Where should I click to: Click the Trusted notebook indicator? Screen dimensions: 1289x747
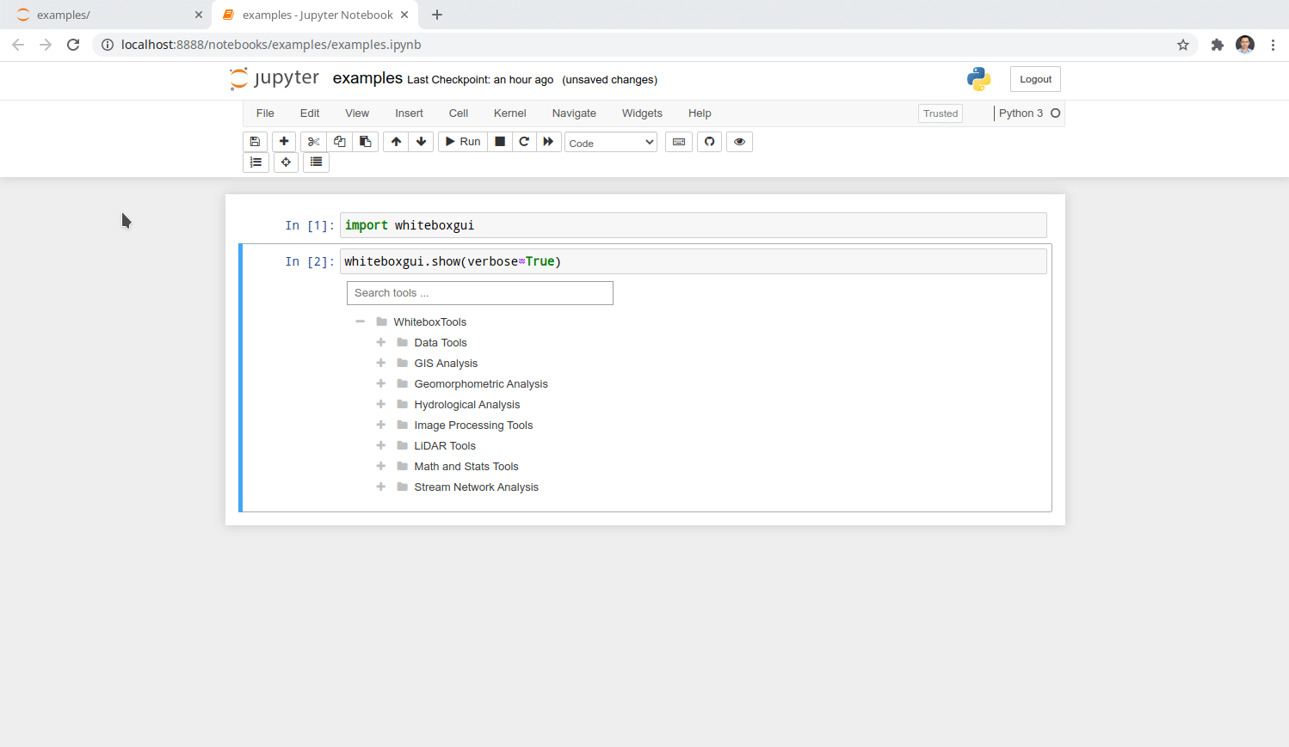tap(941, 113)
